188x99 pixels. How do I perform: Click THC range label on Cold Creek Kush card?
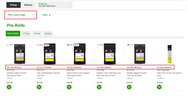tap(104, 67)
